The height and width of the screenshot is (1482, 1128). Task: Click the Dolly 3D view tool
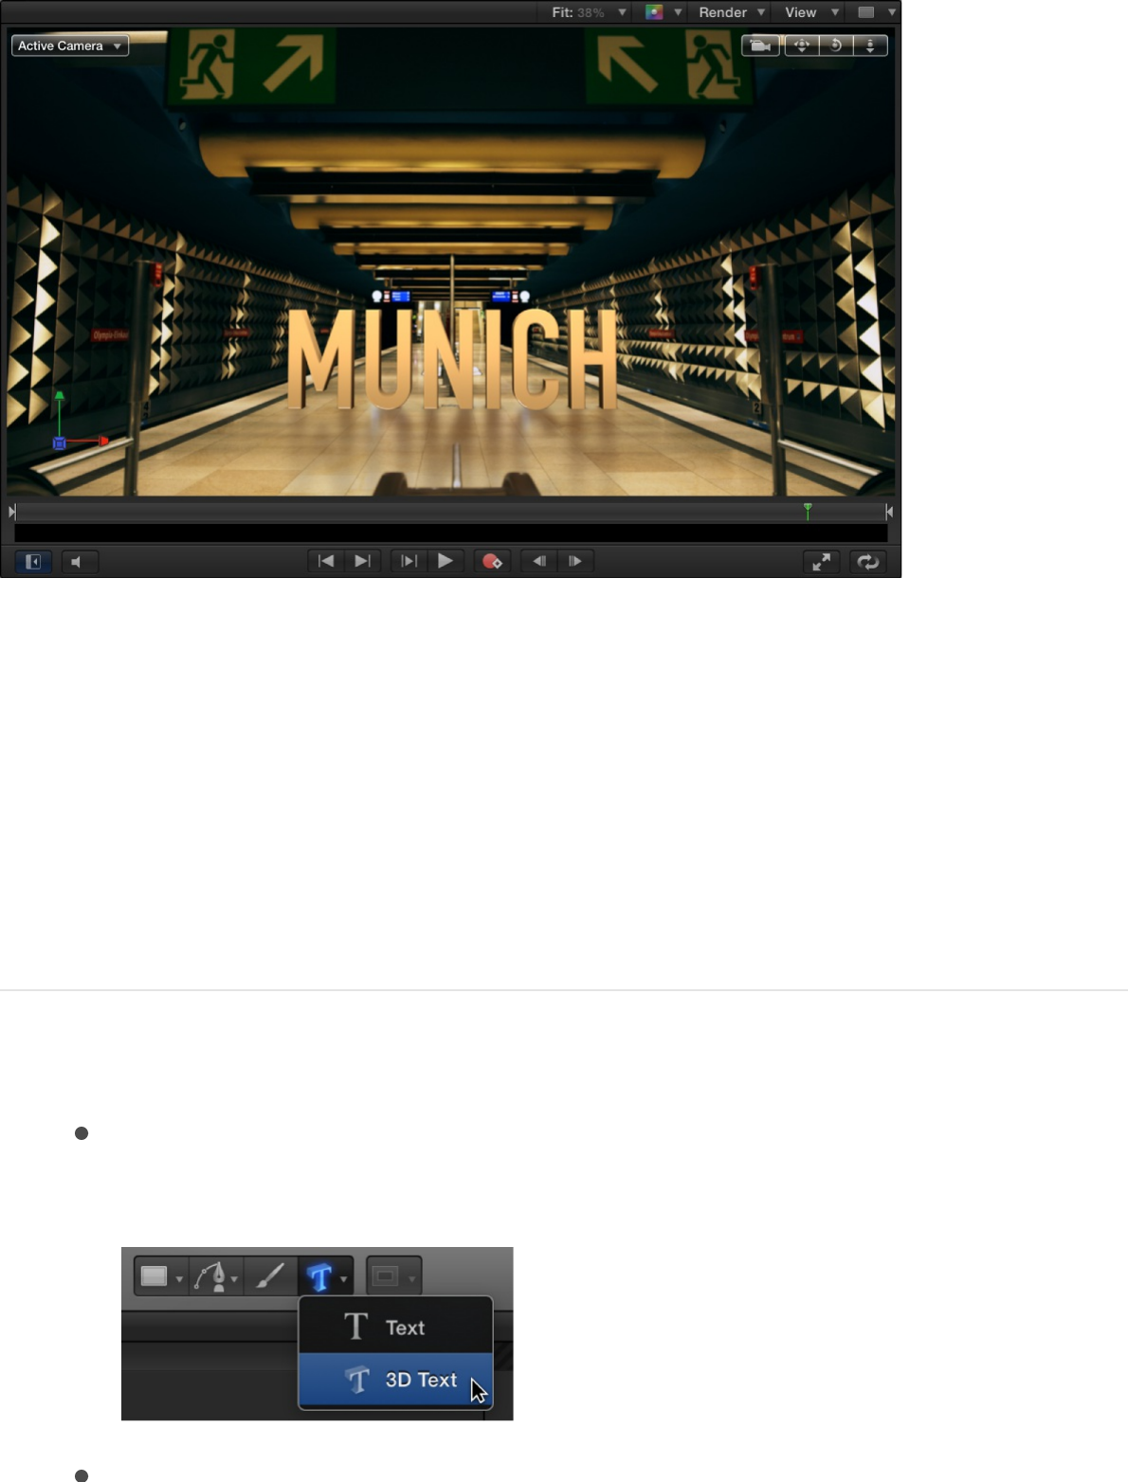(870, 45)
